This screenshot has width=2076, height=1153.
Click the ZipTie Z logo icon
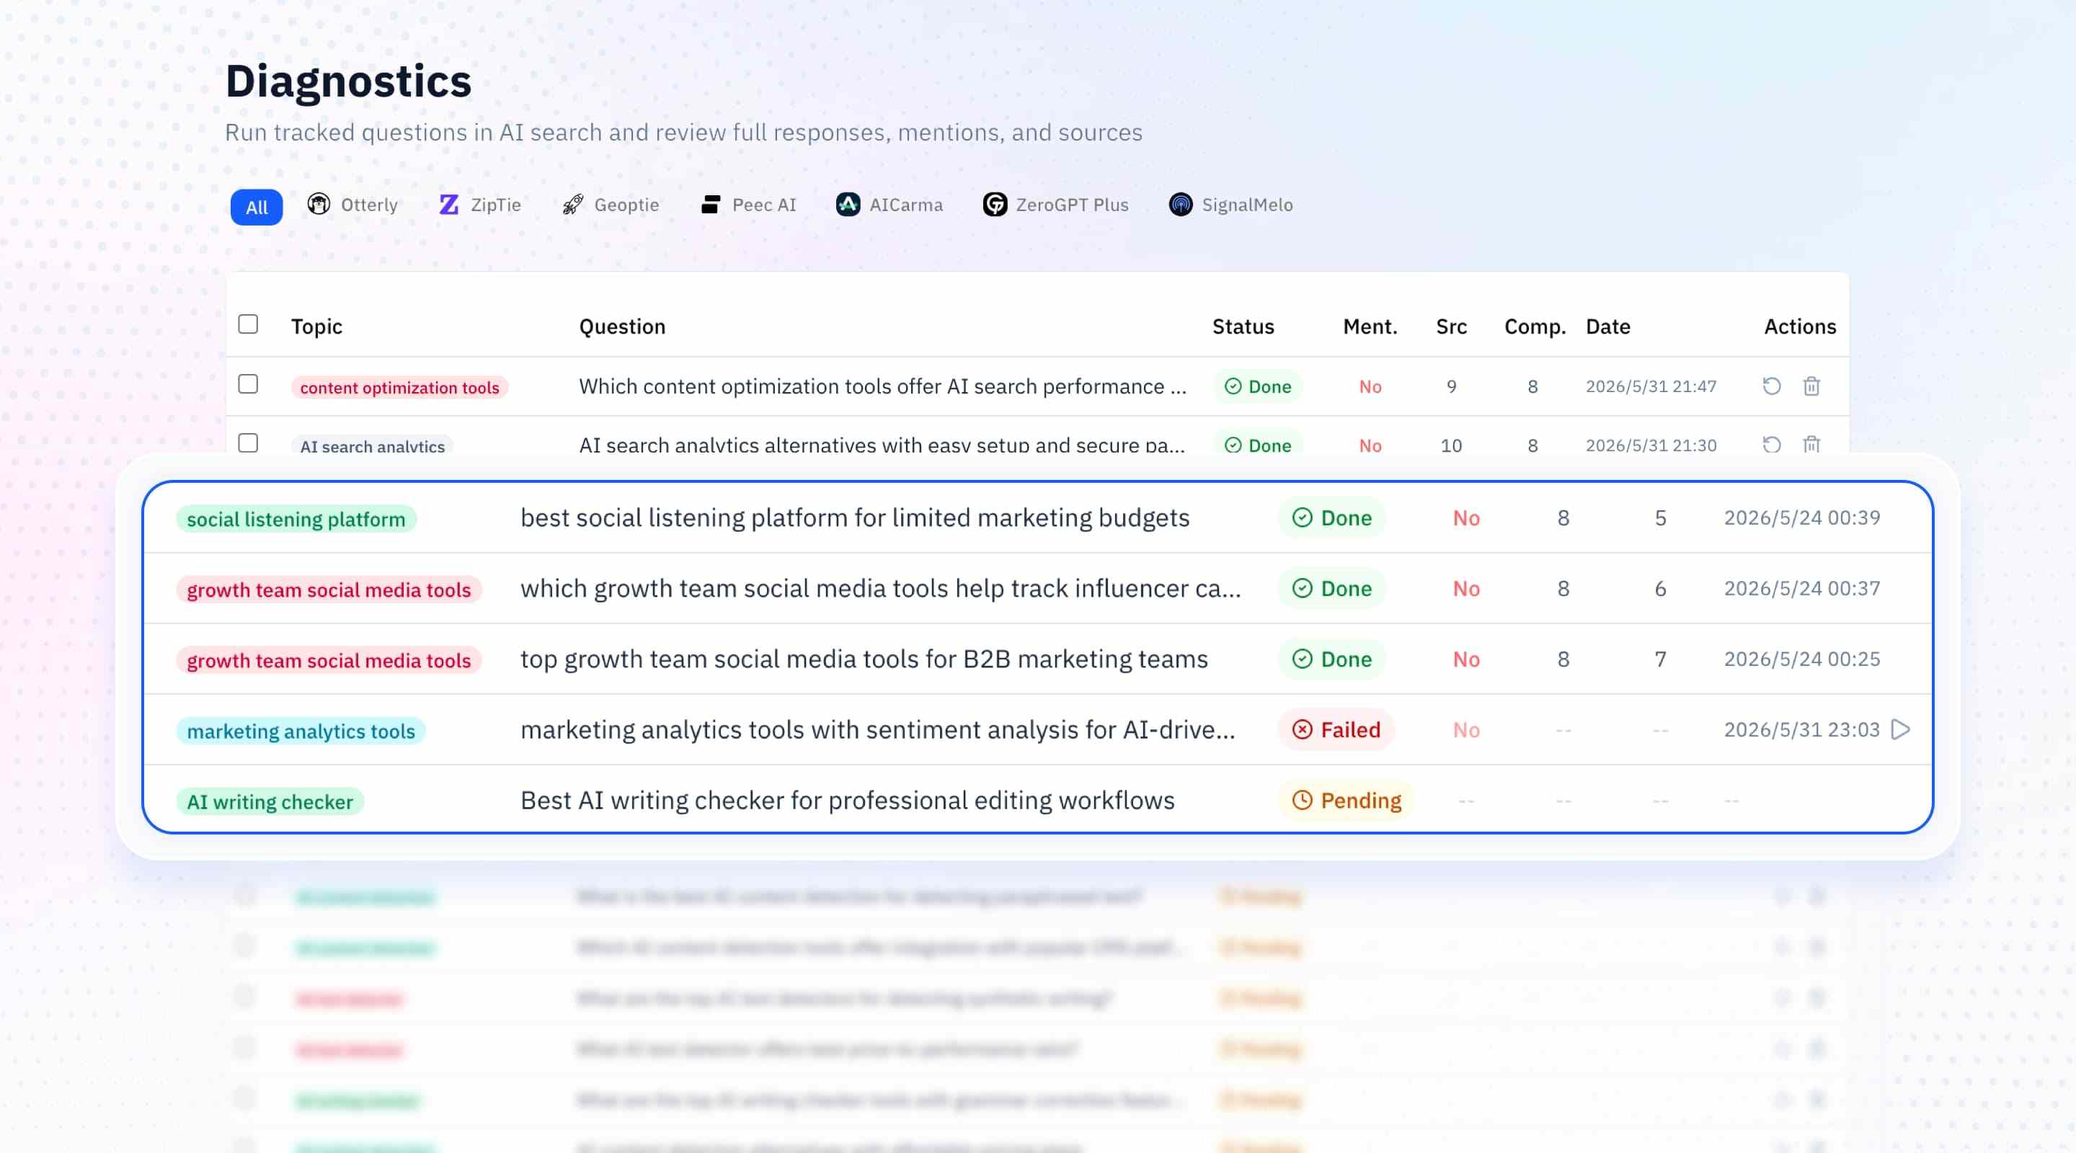[449, 205]
